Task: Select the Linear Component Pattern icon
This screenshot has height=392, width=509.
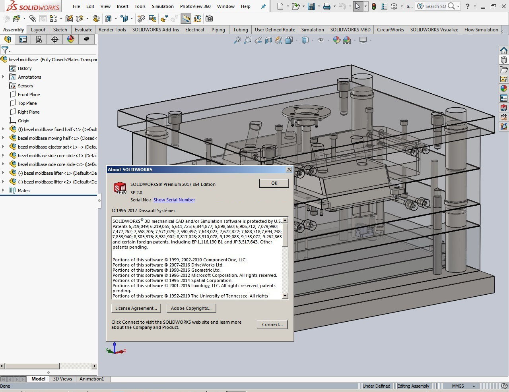Action: click(52, 19)
